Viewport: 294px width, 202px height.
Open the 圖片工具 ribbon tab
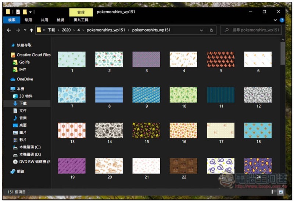coord(81,20)
